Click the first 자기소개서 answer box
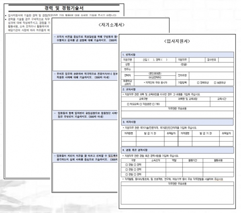This screenshot has width=241, height=213. coord(85,57)
